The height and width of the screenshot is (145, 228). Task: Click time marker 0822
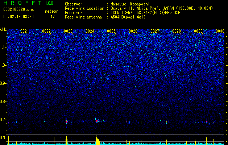coord(46,31)
